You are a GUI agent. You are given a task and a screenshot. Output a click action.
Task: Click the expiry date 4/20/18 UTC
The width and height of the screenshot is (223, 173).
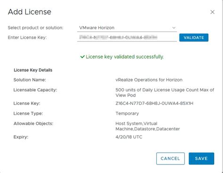(x=129, y=137)
